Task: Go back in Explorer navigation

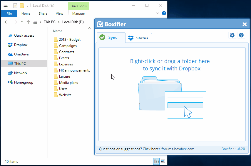Action: coord(6,22)
